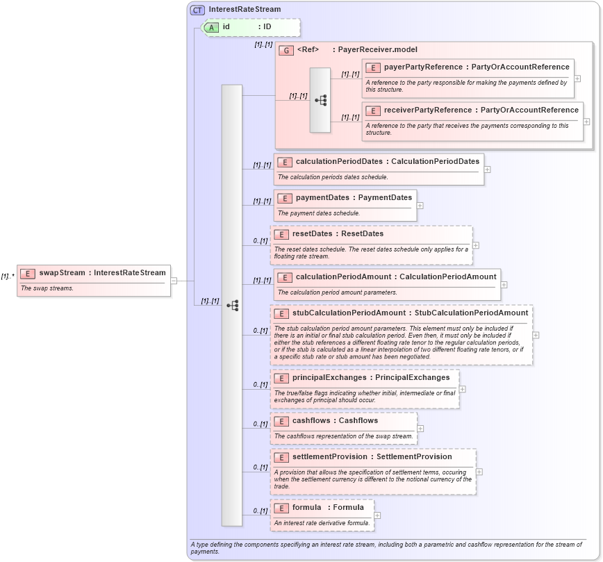Select the E icon on settlementProvision

click(x=282, y=457)
